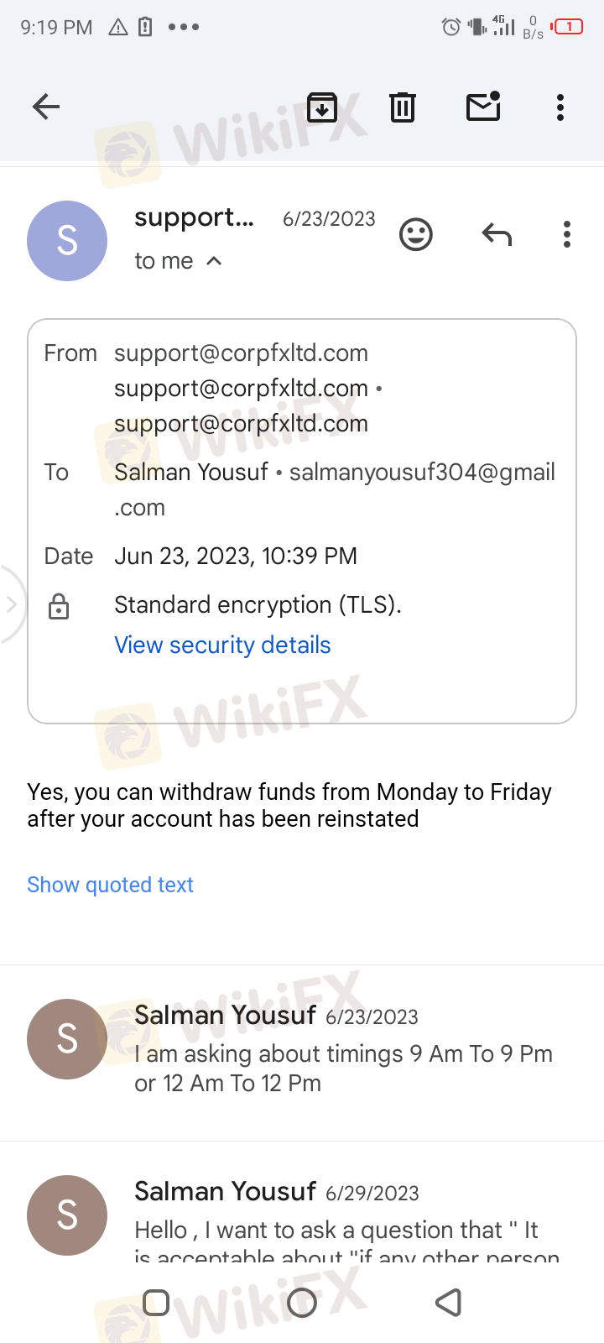Open View security details link

[x=222, y=645]
